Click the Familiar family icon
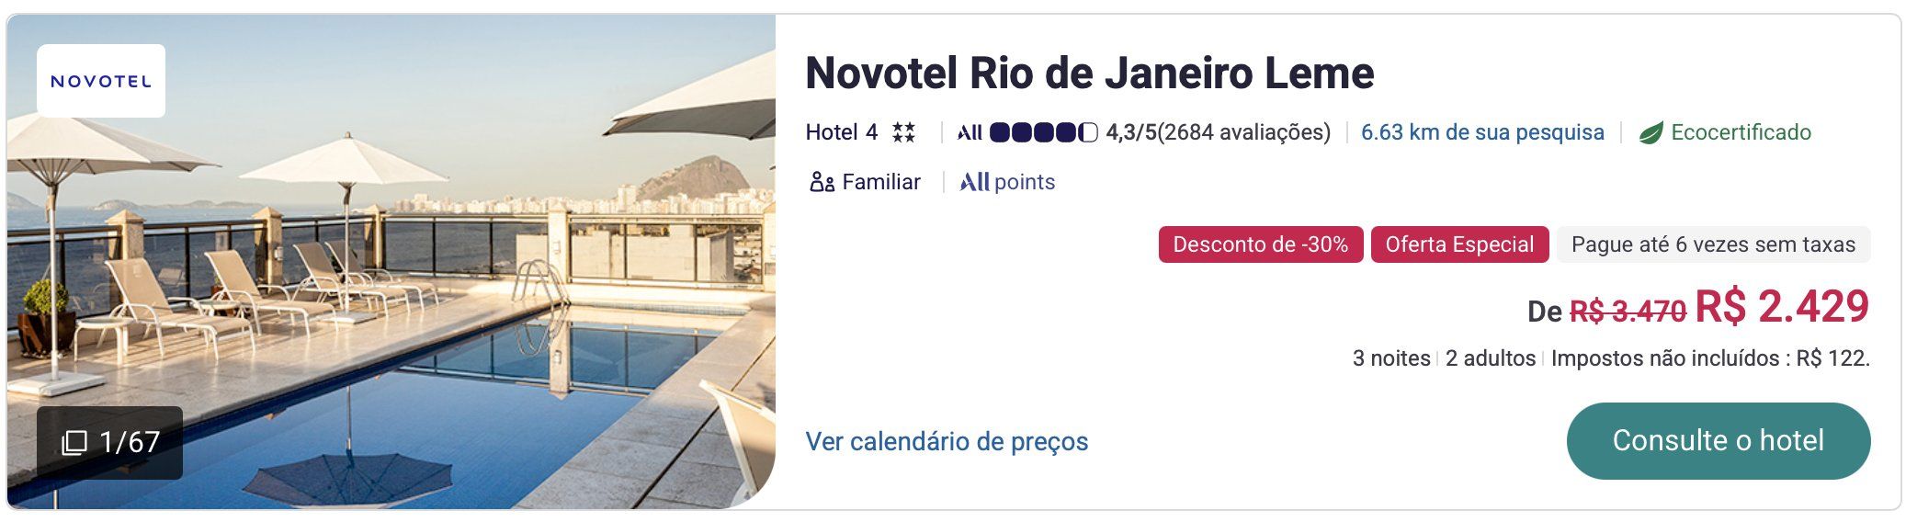 821,182
